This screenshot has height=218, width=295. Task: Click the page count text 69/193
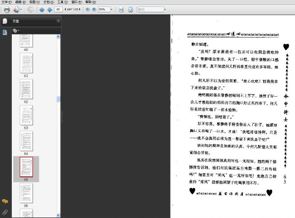72,9
